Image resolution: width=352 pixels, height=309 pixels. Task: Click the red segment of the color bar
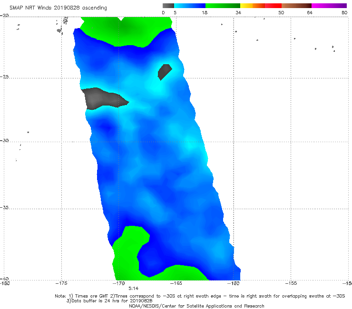(x=274, y=6)
